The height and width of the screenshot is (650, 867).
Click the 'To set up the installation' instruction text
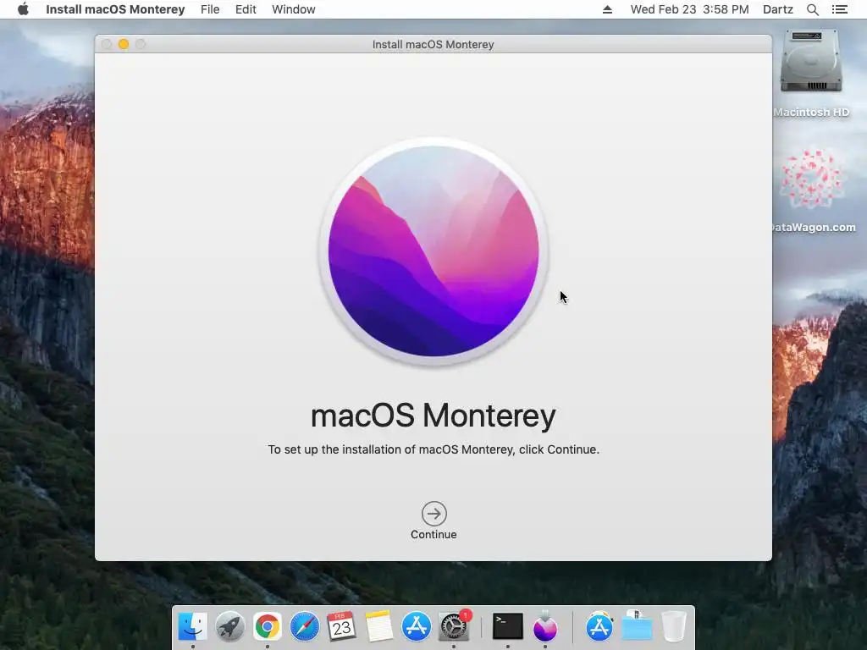click(433, 449)
